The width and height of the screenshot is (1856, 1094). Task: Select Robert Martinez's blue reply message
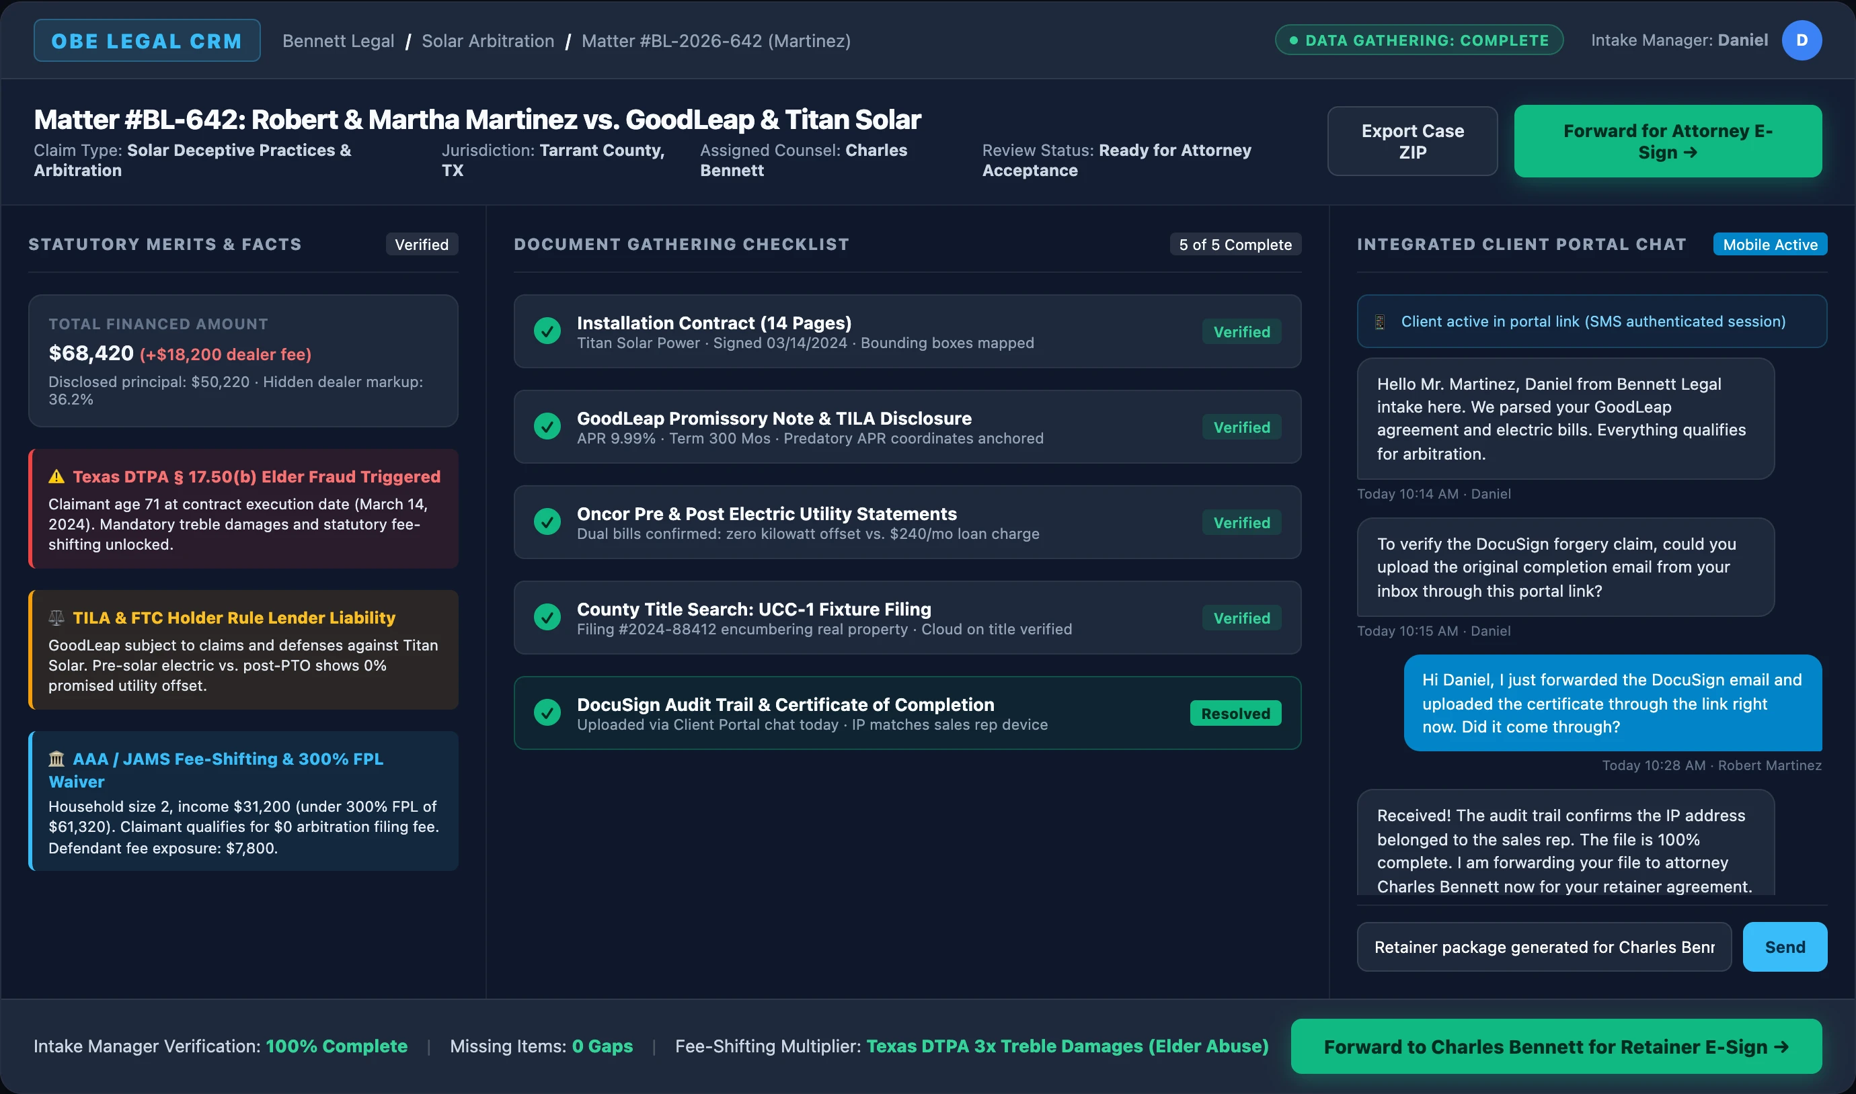point(1613,704)
